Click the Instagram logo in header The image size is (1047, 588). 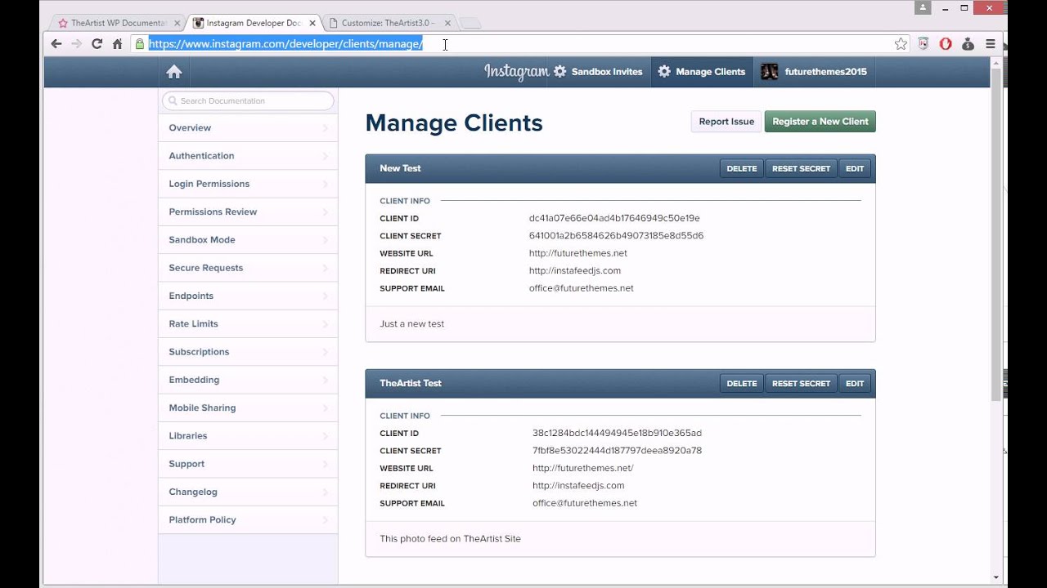click(516, 72)
